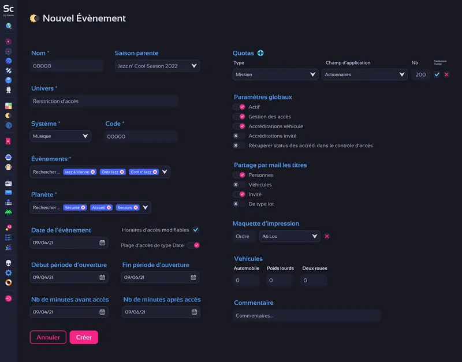Remove the Sécurité tag from Planète

(x=84, y=207)
